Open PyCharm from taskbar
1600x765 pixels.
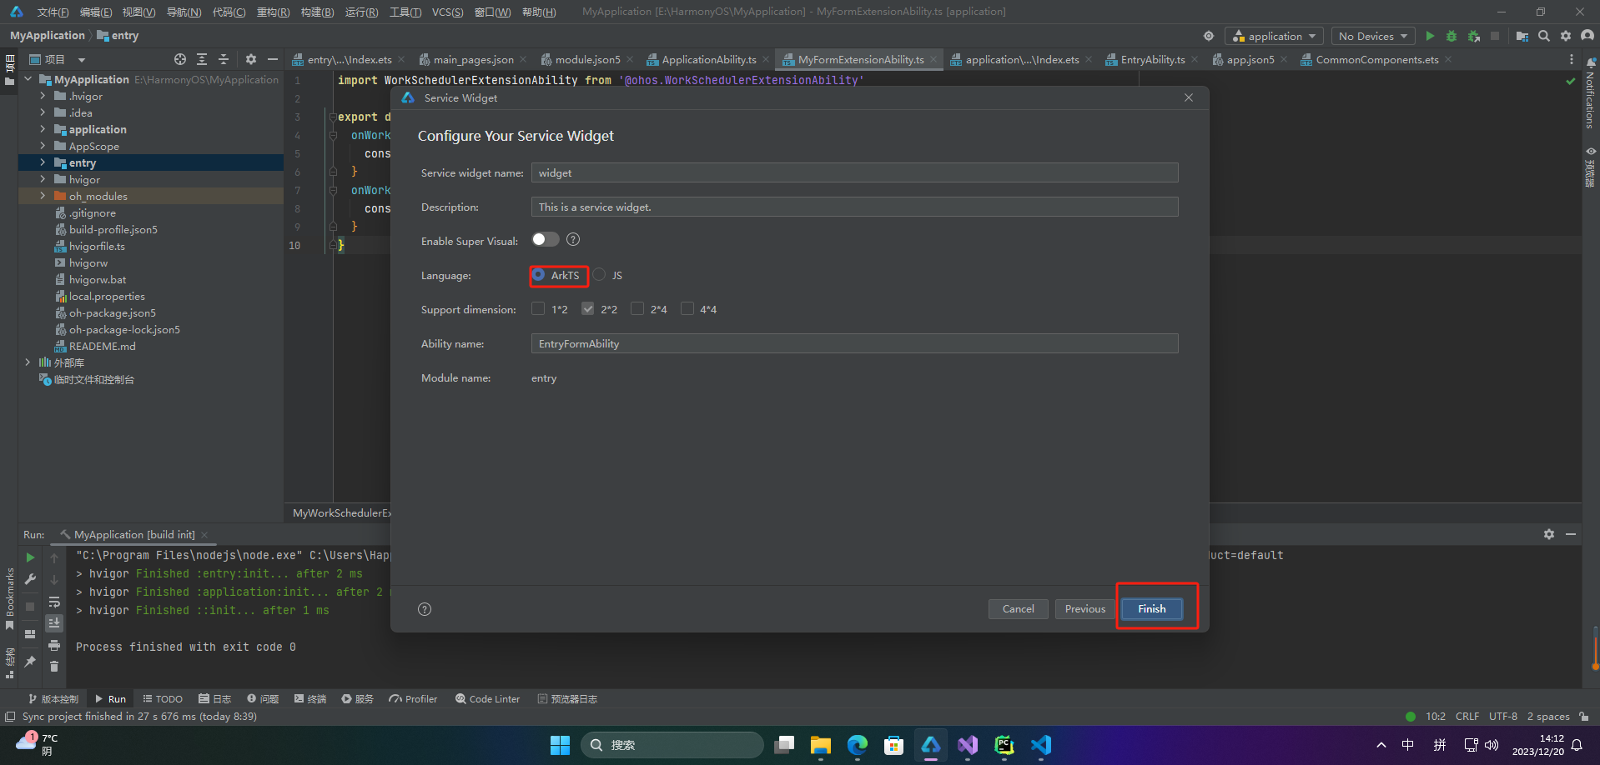tap(1004, 745)
